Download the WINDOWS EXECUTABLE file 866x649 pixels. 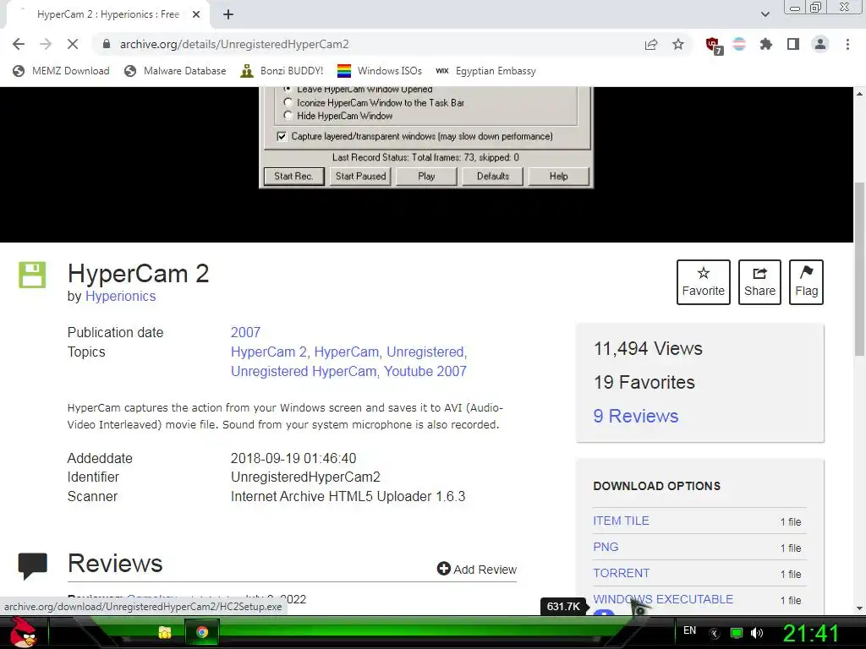(x=663, y=599)
